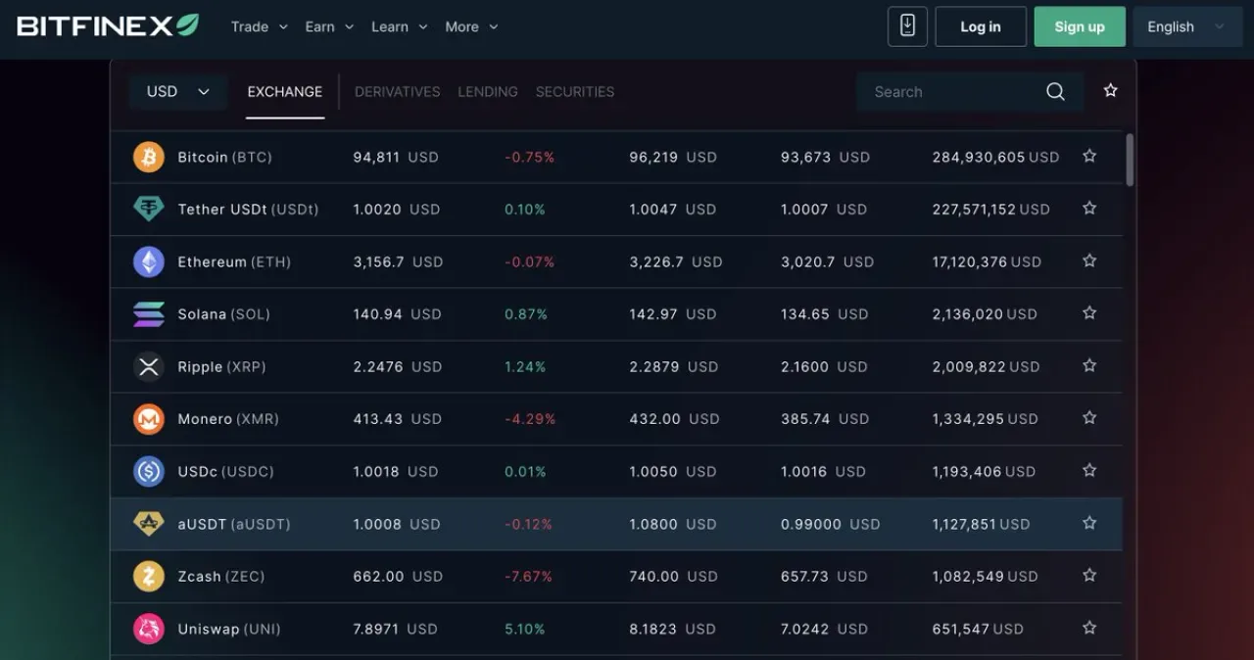
Task: Favorite Solana with its star
Action: 1089,313
